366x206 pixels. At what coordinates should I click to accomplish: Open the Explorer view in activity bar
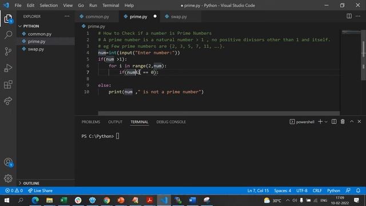8,19
